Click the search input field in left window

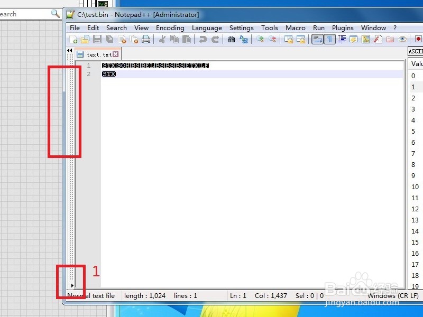coord(25,14)
